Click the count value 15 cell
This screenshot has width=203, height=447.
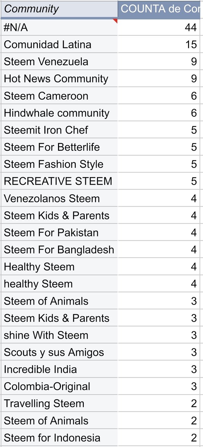point(159,45)
